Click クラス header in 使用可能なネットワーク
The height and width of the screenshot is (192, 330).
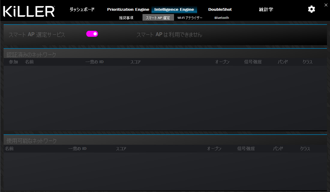(x=305, y=149)
